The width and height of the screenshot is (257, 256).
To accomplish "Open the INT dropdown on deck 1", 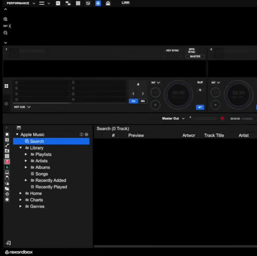I will [155, 83].
